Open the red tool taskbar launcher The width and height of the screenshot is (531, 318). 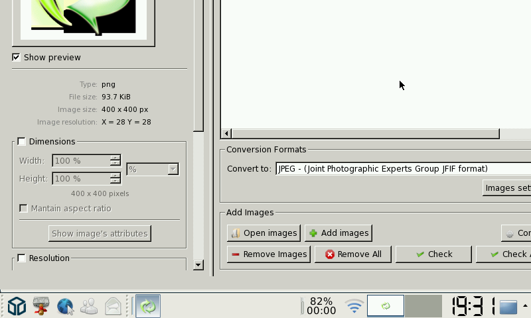coord(41,306)
